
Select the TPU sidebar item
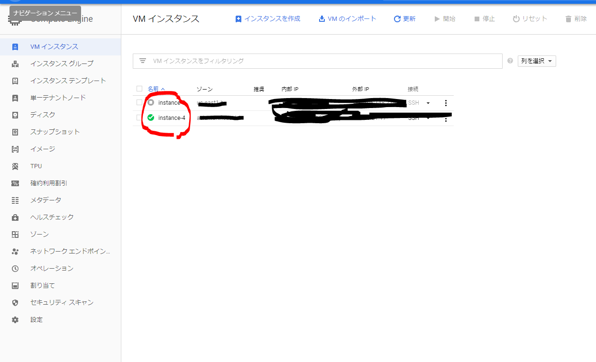point(36,165)
